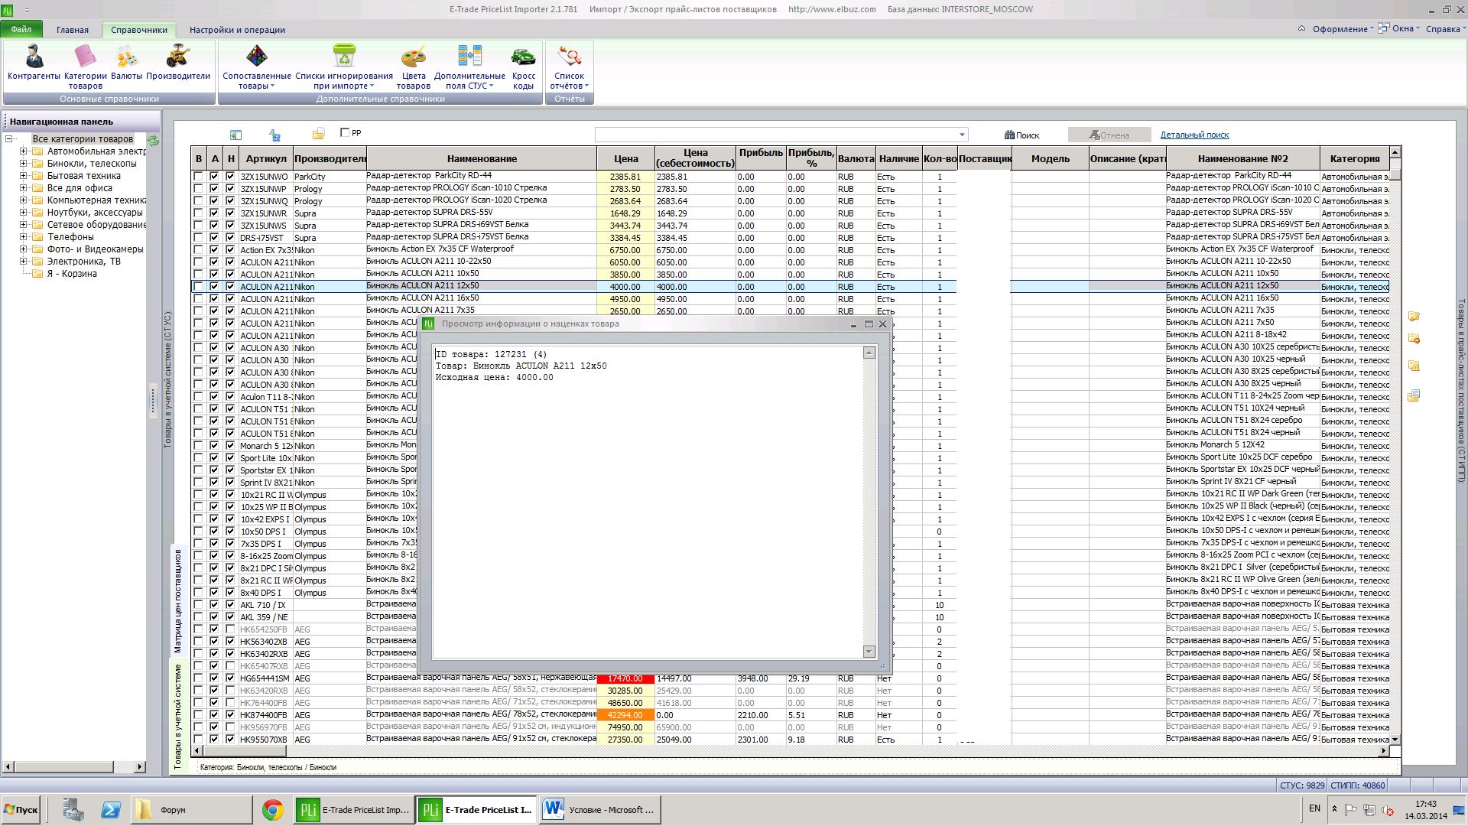Click the third folder icon on right sidebar
The height and width of the screenshot is (826, 1468).
click(1414, 366)
